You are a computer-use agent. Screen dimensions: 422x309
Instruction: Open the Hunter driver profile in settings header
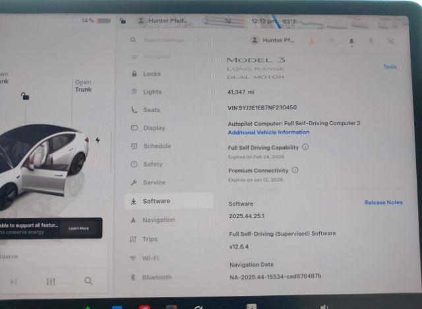pyautogui.click(x=273, y=40)
